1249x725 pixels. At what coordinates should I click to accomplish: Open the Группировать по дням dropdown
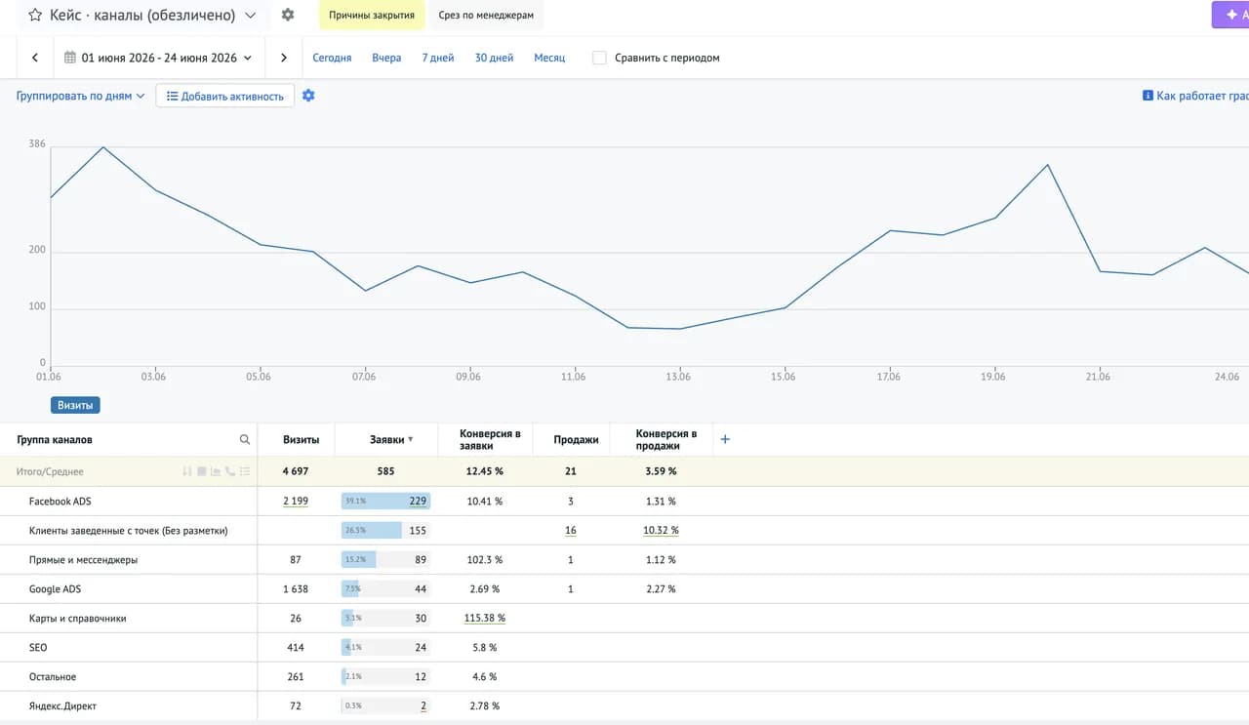point(80,96)
